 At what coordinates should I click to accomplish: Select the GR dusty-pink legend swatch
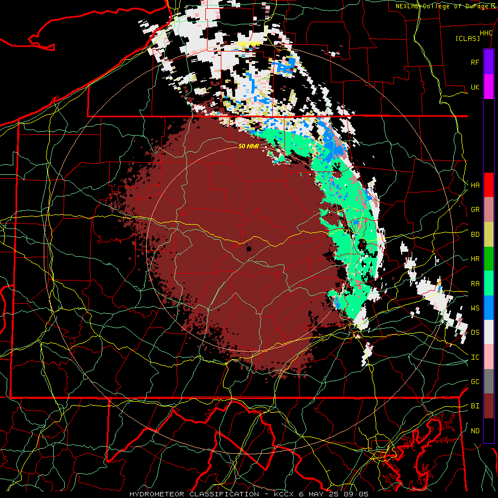pos(489,210)
